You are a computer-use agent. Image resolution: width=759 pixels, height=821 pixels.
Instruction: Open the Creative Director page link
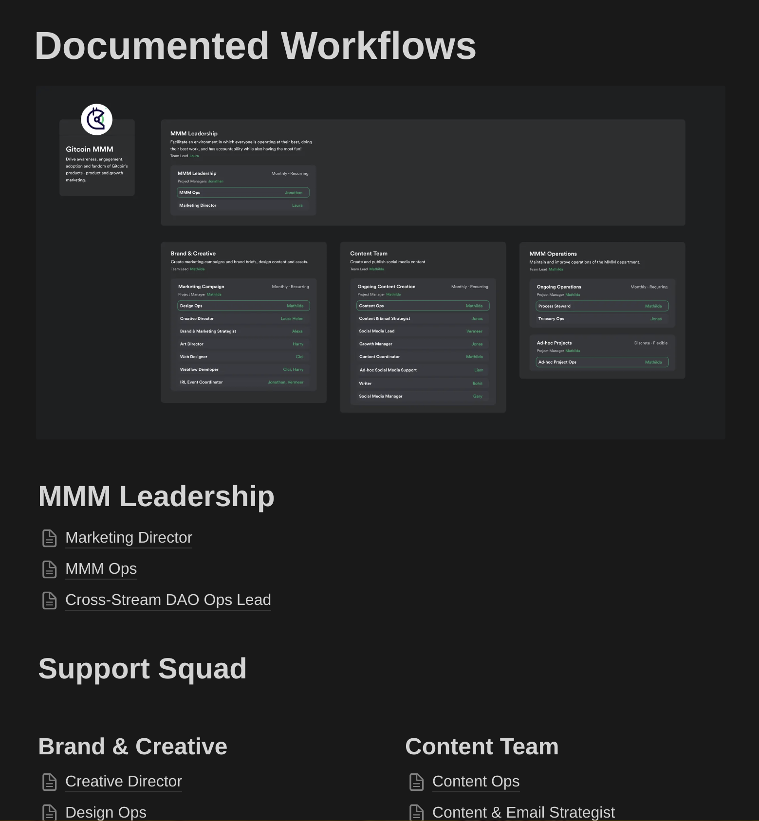click(123, 781)
